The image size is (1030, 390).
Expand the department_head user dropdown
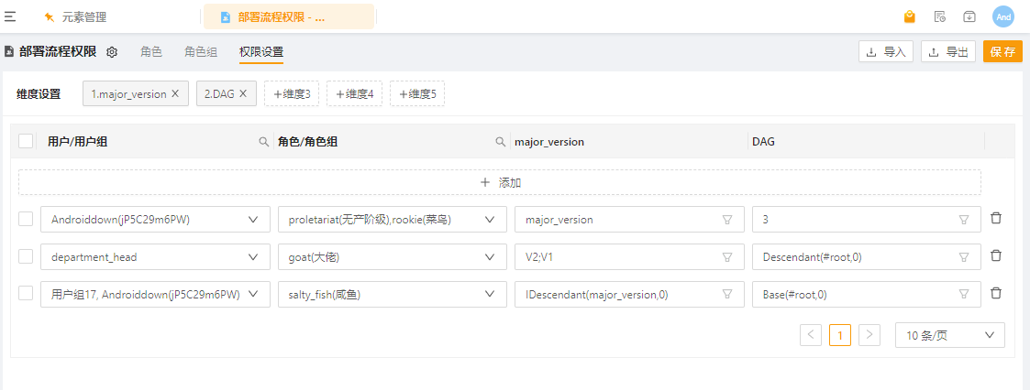coord(253,257)
